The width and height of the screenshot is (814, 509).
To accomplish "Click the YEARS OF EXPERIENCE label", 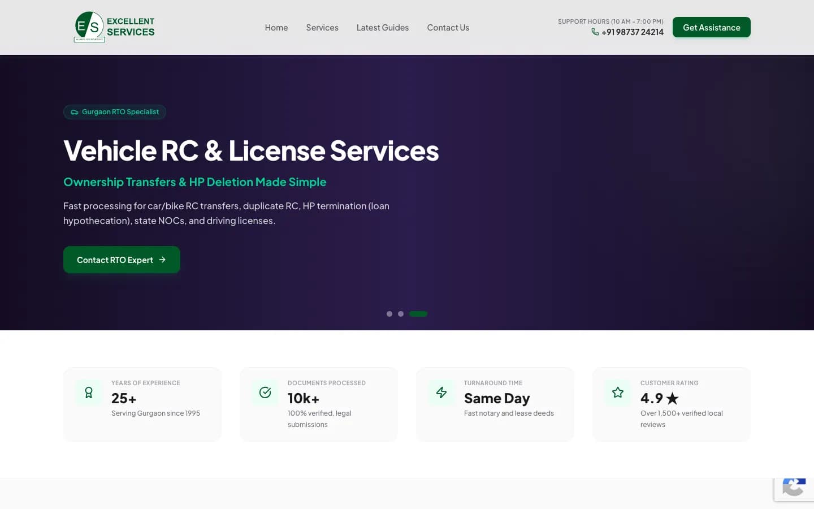I will (x=146, y=383).
